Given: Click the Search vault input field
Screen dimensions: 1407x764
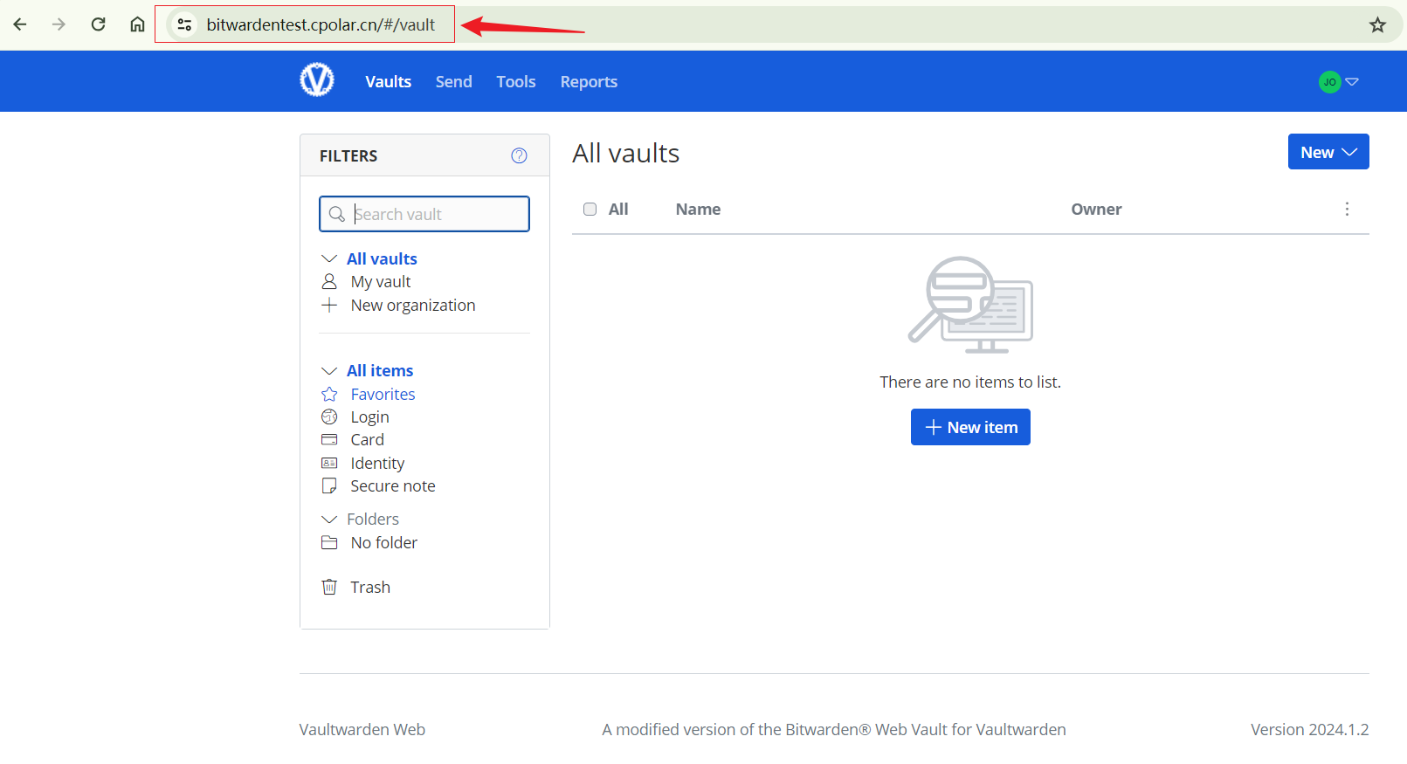Looking at the screenshot, I should point(424,214).
